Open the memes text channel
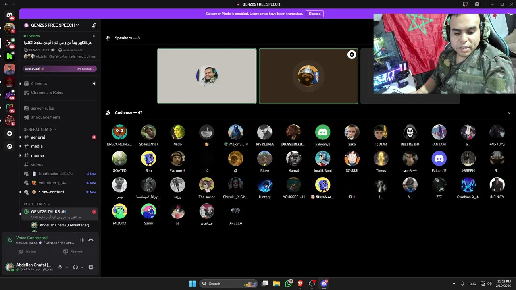This screenshot has height=290, width=516. (60, 155)
